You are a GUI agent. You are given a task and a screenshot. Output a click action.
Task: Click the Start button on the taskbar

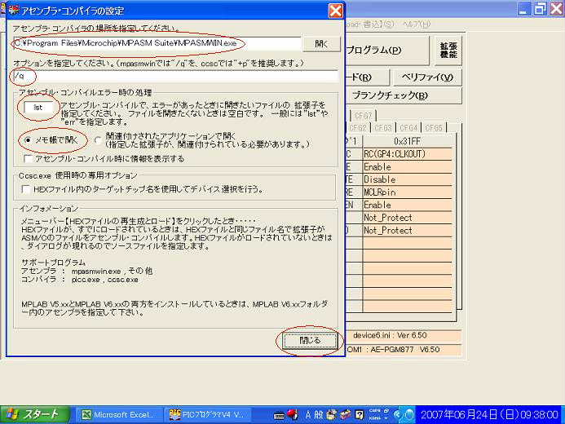(x=34, y=414)
